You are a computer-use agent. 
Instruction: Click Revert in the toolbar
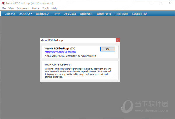click(57, 14)
